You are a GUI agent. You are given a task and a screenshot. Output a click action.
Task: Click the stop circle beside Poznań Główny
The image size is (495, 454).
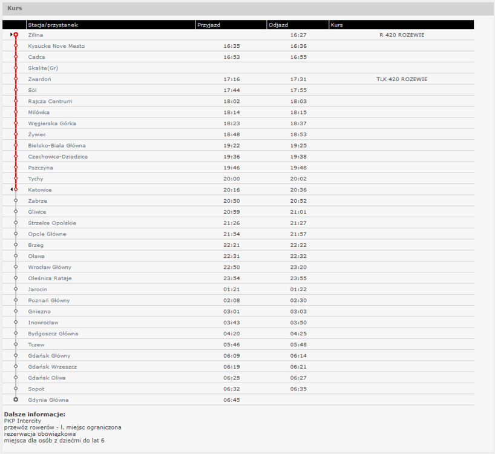[16, 300]
